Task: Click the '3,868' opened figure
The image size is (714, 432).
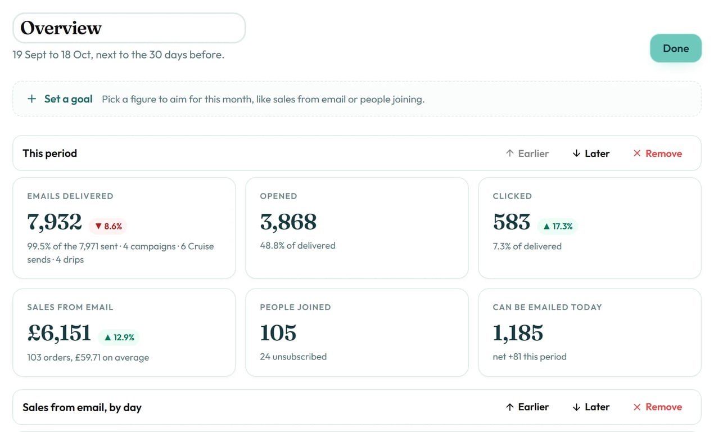Action: [288, 222]
